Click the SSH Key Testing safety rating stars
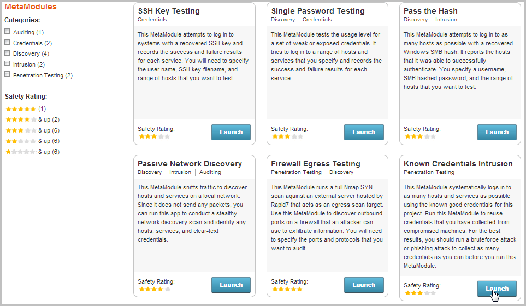 coord(154,136)
